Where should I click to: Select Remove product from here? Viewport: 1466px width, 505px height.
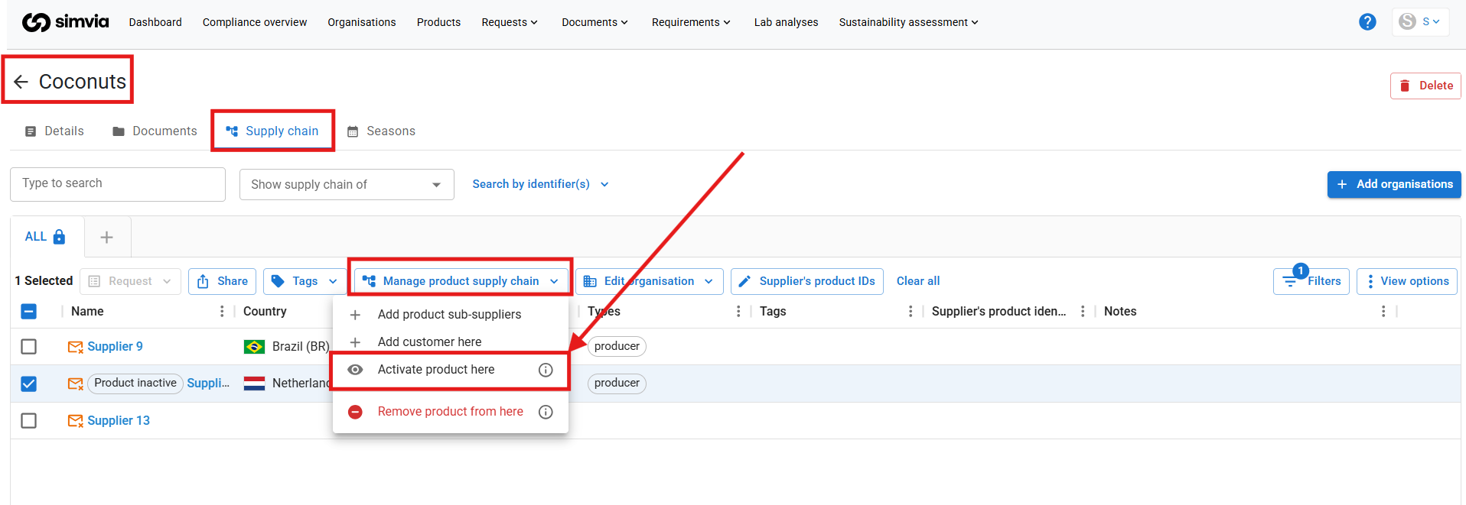[x=451, y=412]
